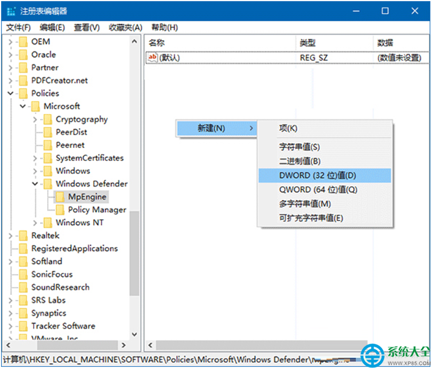This screenshot has width=432, height=369.
Task: Expand the SystemCertificates key
Action: point(35,158)
